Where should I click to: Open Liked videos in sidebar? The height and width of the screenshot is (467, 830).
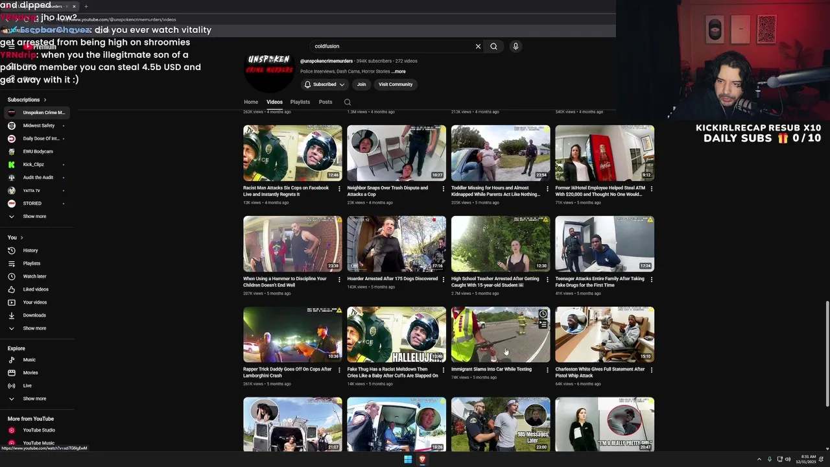point(37,289)
